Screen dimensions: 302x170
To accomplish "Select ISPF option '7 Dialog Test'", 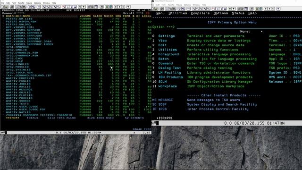I will [x=167, y=68].
